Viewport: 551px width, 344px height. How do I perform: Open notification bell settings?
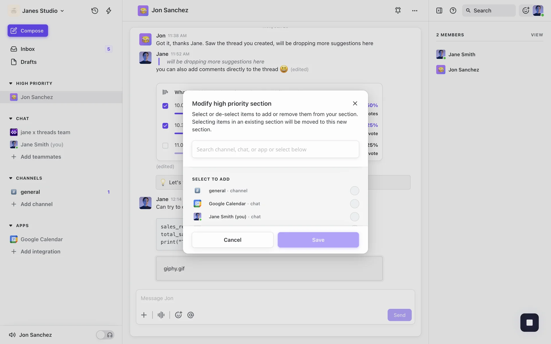point(398,10)
